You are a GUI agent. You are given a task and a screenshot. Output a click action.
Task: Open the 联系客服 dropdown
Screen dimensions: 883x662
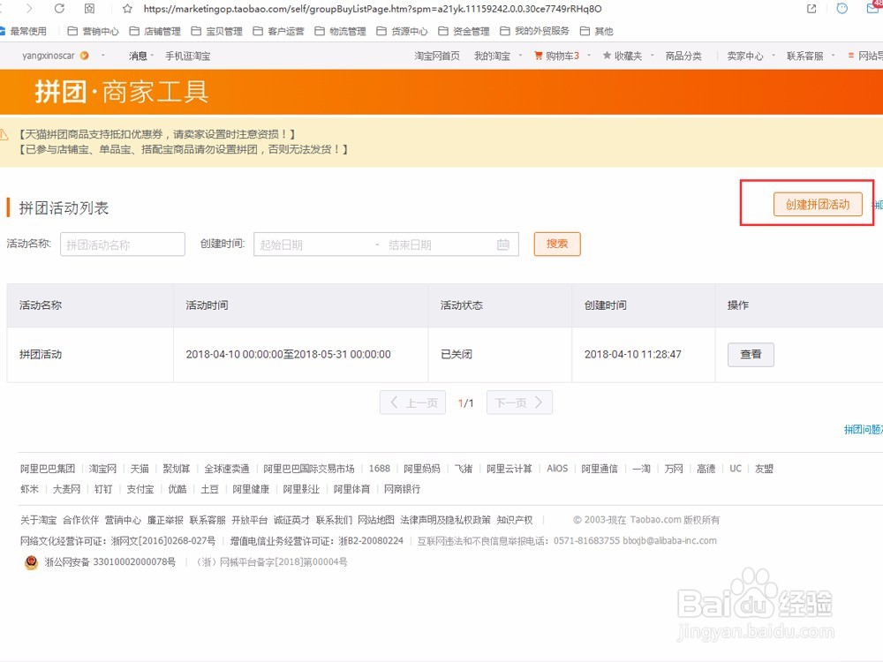[811, 55]
